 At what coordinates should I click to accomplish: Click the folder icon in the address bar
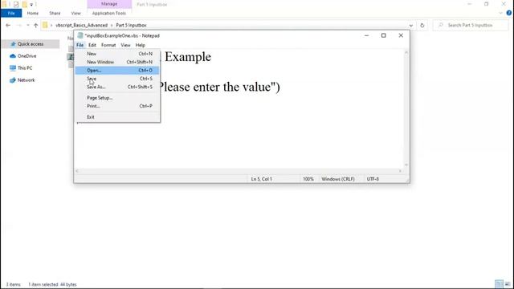(45, 25)
